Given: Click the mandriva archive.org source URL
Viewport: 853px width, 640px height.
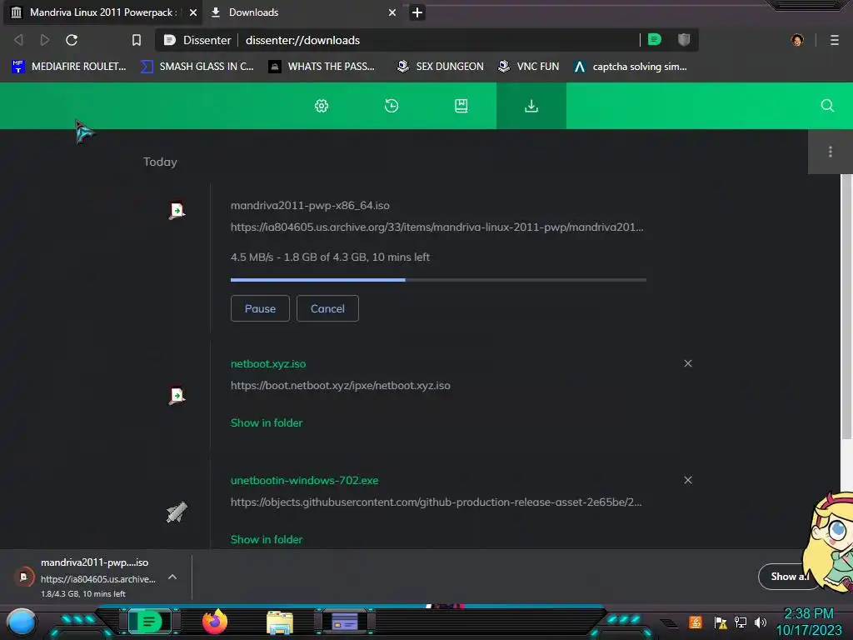Looking at the screenshot, I should [436, 227].
